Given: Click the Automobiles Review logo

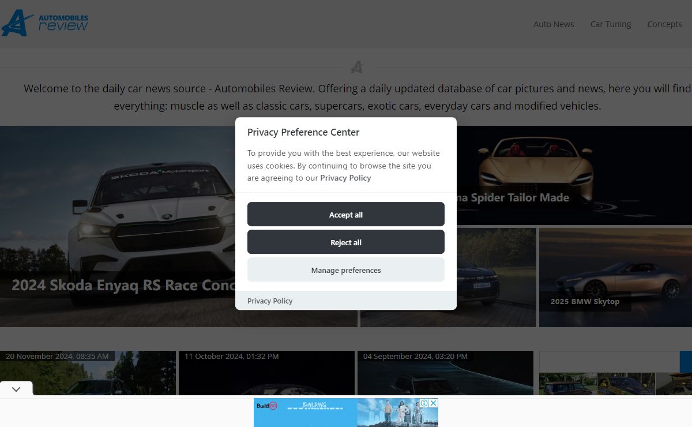Looking at the screenshot, I should tap(44, 23).
